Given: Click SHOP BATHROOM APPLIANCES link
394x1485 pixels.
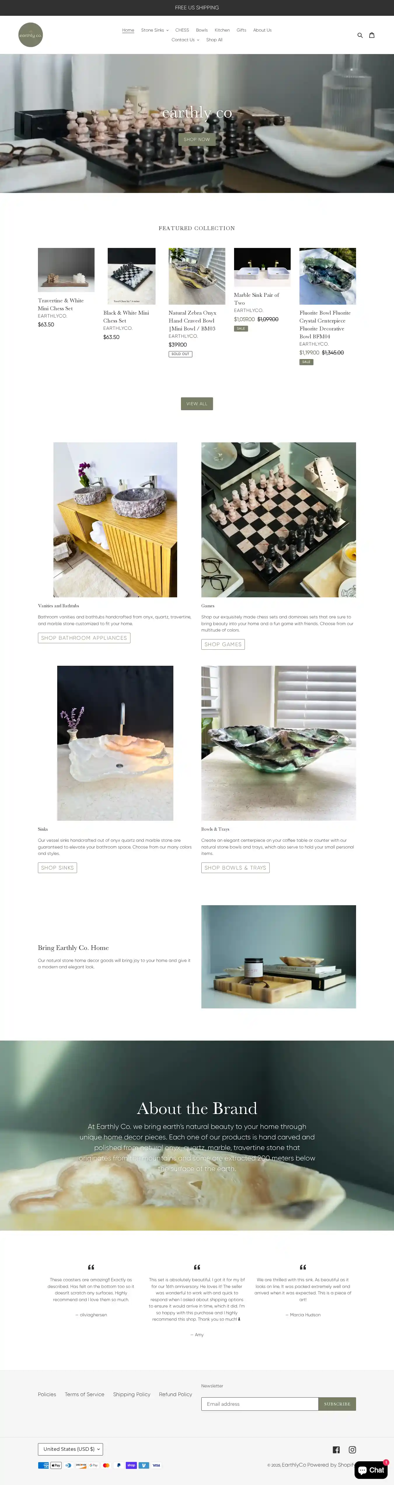Looking at the screenshot, I should (84, 638).
